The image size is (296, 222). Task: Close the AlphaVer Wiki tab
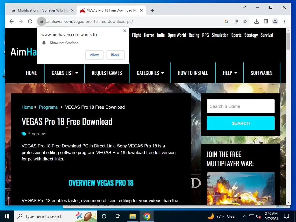[72, 10]
